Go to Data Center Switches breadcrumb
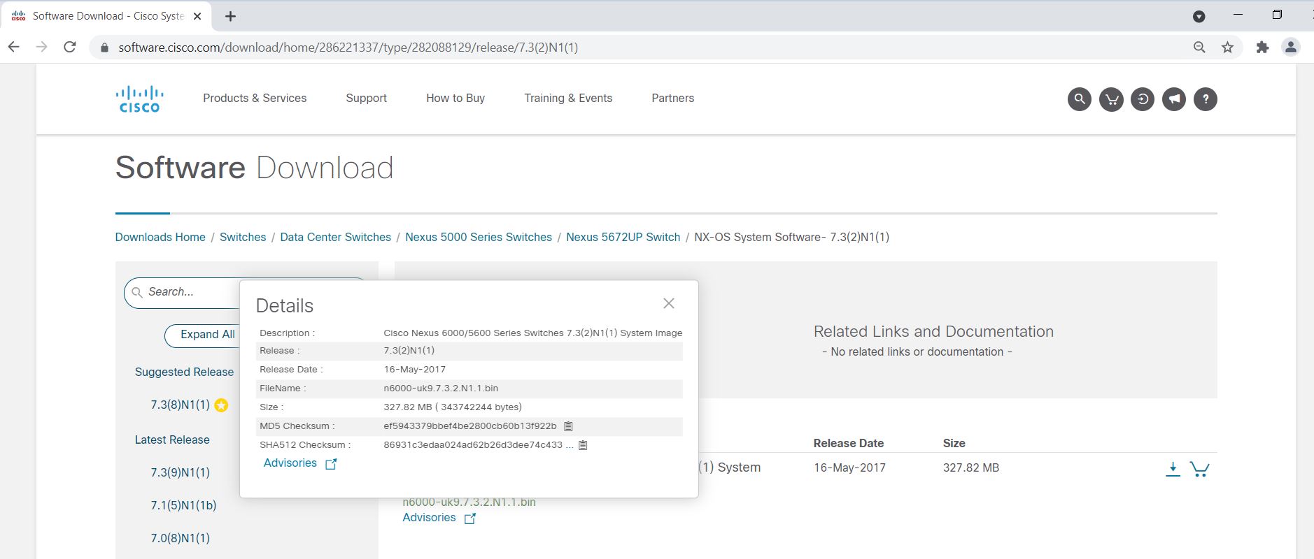This screenshot has width=1314, height=559. point(336,237)
